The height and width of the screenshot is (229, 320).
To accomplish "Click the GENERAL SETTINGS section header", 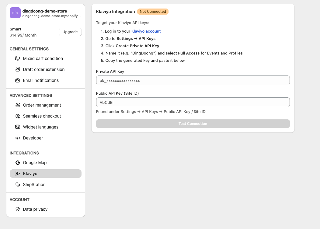I will (29, 49).
